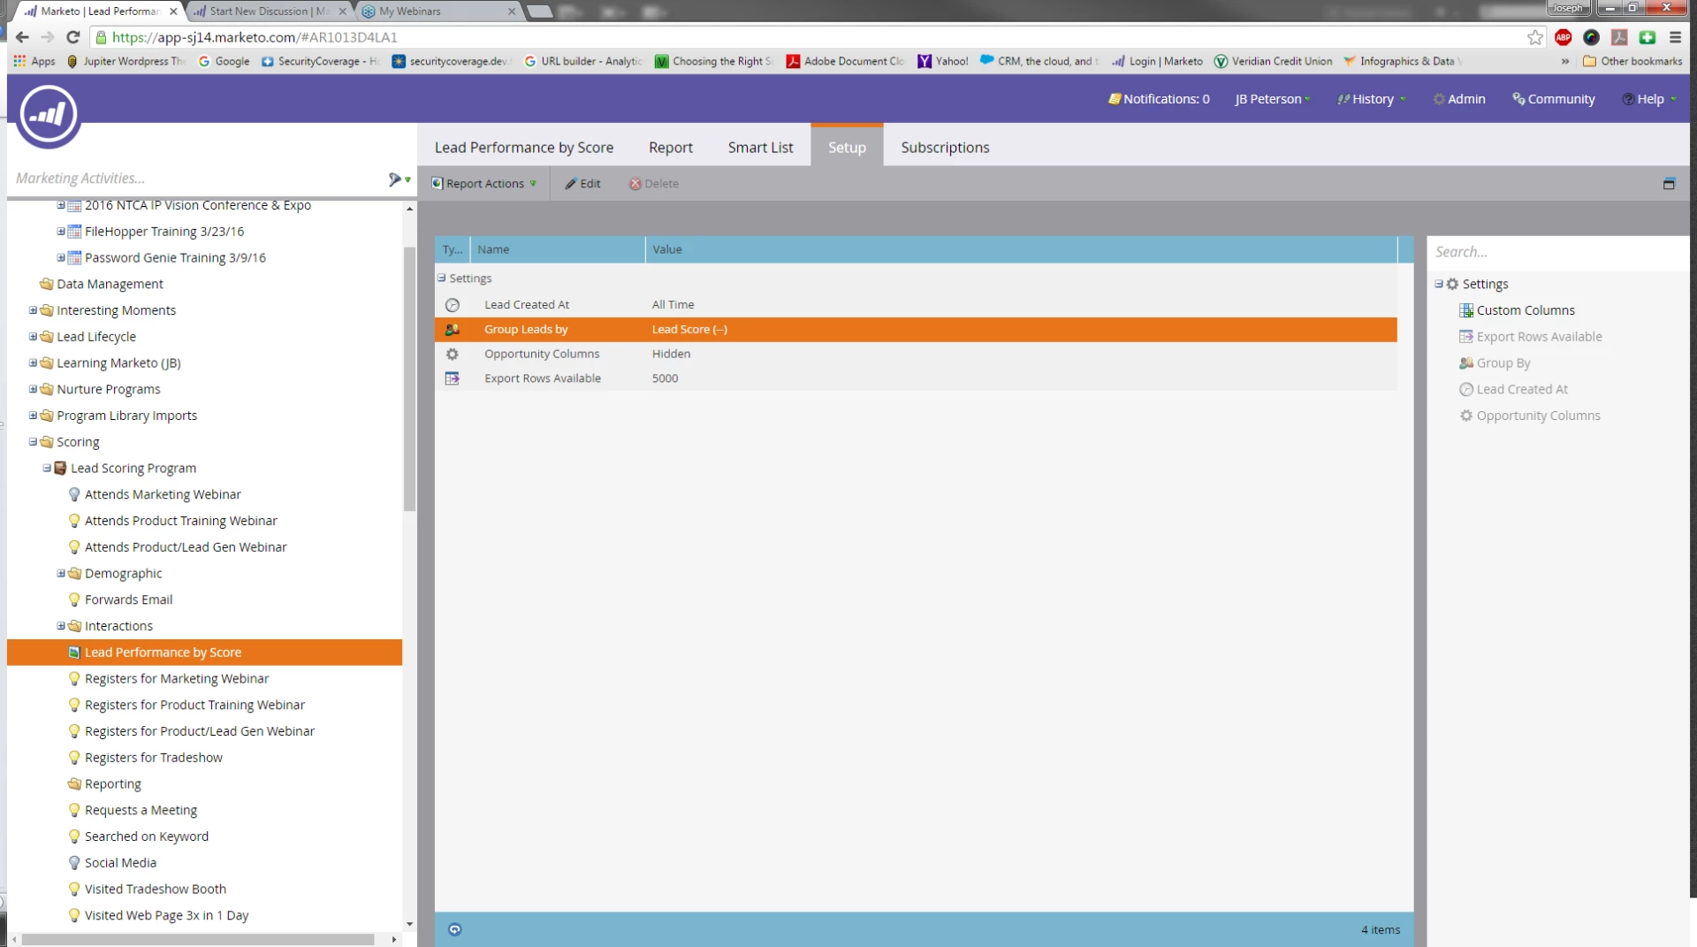Click the Social Media lightbulb icon
The height and width of the screenshot is (947, 1697).
tap(74, 863)
